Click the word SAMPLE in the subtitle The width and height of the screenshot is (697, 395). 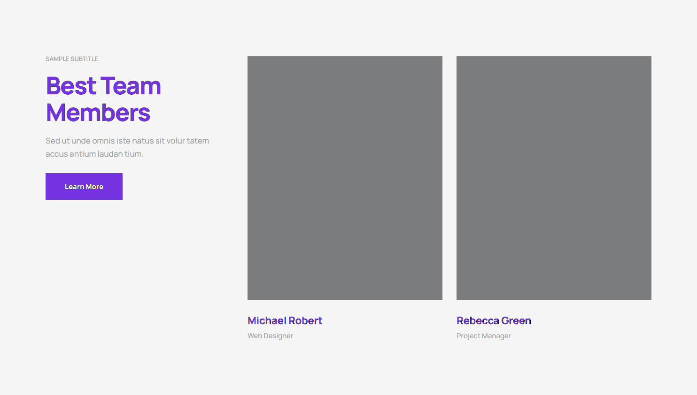click(x=57, y=59)
